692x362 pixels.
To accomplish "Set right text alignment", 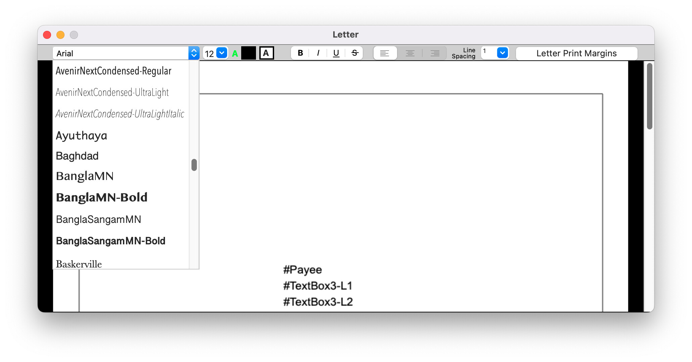I will pos(435,53).
